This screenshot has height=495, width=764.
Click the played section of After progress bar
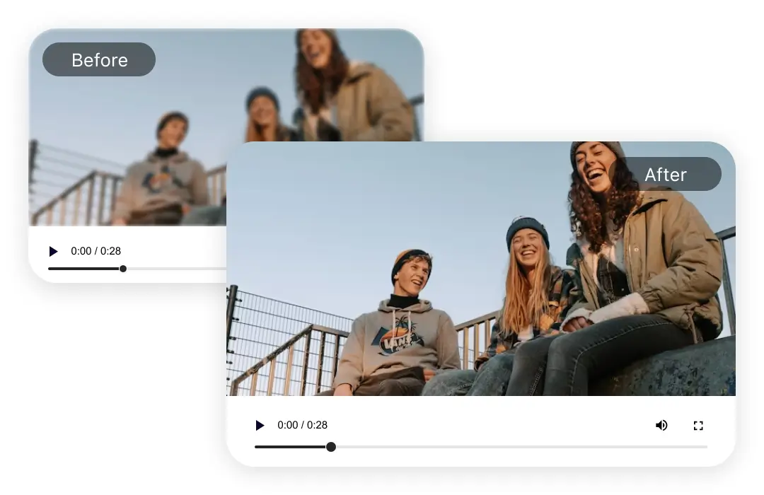[290, 447]
